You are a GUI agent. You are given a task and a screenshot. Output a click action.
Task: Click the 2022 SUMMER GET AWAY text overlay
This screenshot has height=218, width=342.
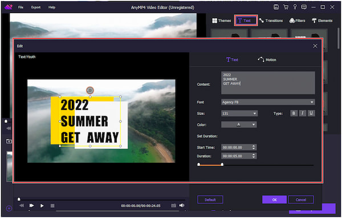point(90,121)
